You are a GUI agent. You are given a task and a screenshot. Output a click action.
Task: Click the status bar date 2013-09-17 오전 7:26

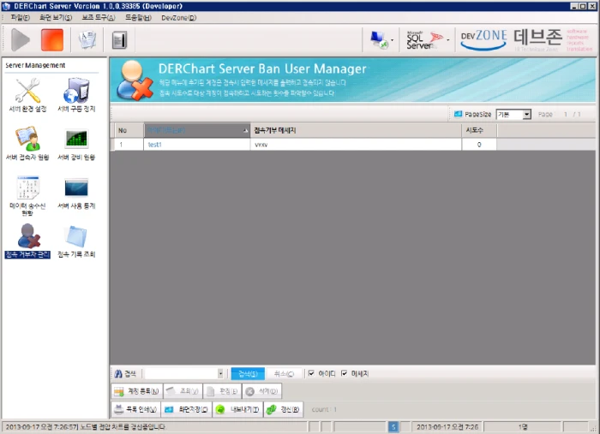point(447,427)
